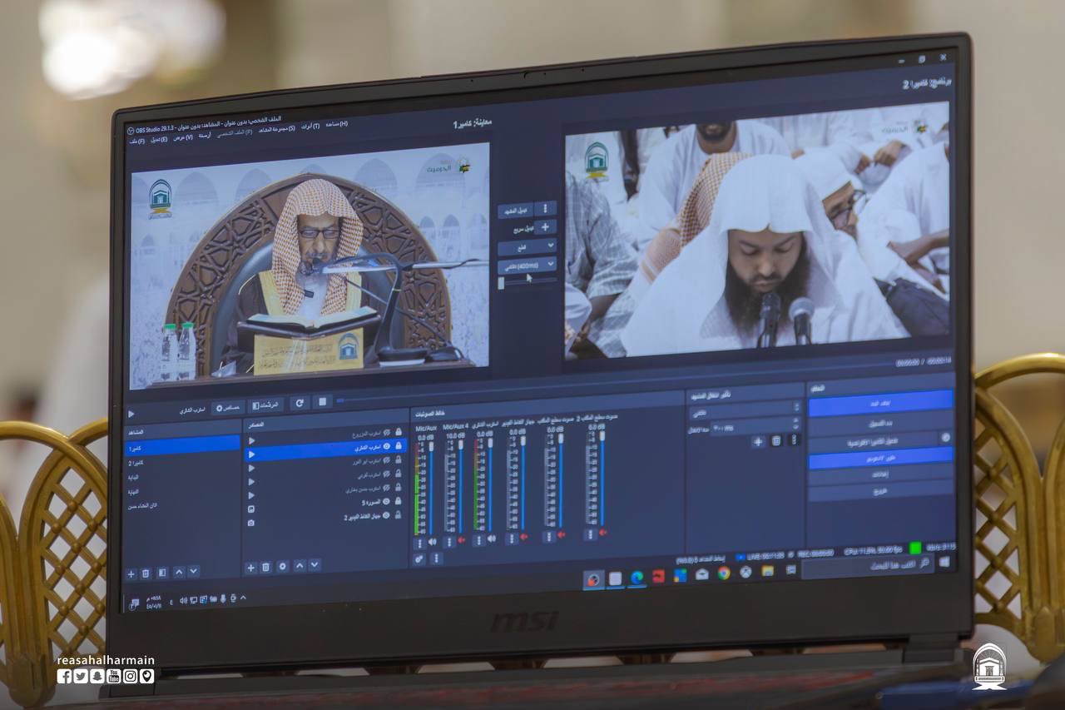
Task: Open Mic/Aux 4 channel three-dots menu
Action: pyautogui.click(x=449, y=541)
